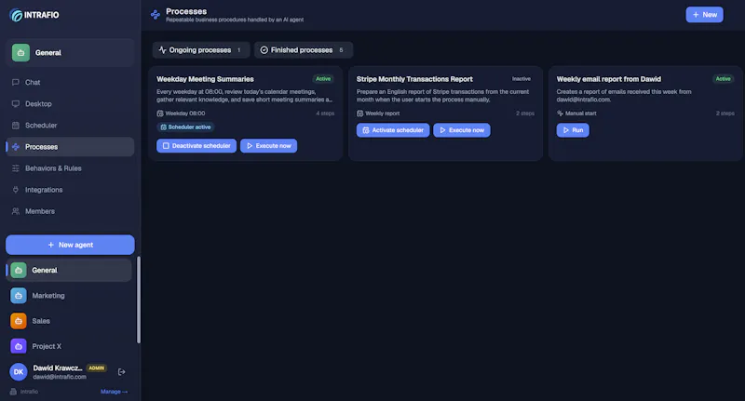Click 2 steps on Weekly email report card
This screenshot has width=745, height=401.
[x=725, y=114]
